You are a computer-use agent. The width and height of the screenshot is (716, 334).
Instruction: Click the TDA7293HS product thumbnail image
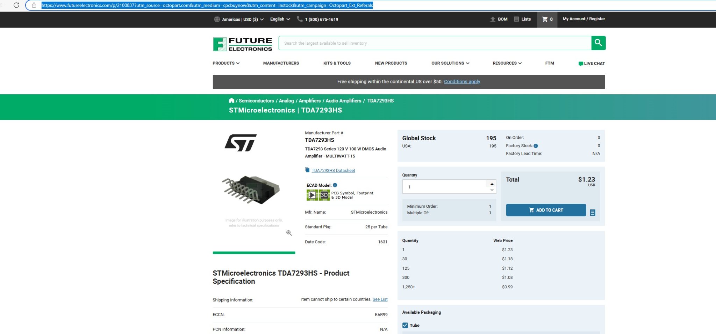tap(251, 190)
